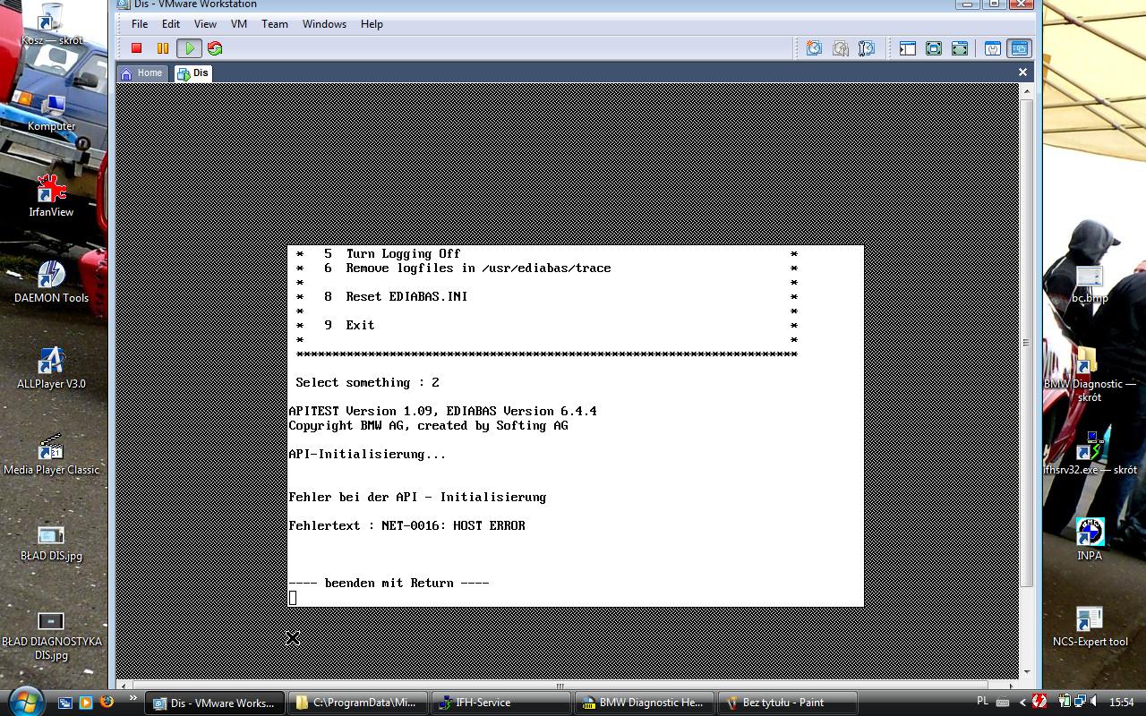1146x716 pixels.
Task: Close the Dis tab with the X
Action: [x=1022, y=72]
